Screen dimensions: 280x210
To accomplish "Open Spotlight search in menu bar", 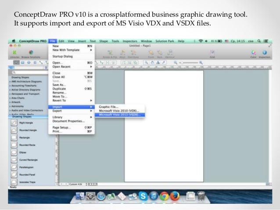I will [x=259, y=41].
